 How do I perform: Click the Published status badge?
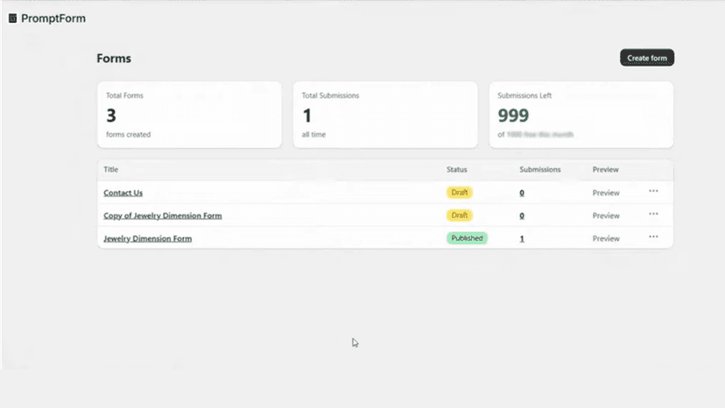467,238
